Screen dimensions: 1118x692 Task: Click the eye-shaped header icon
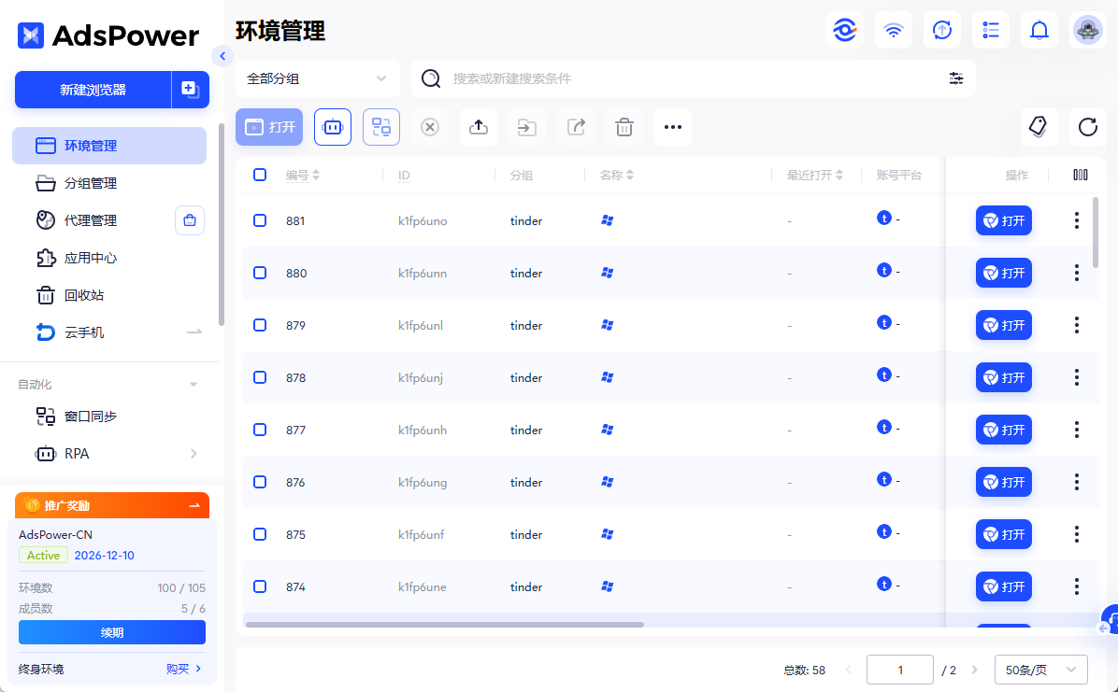tap(845, 30)
